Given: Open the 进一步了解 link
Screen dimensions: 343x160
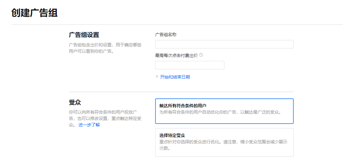Looking at the screenshot, I should tap(89, 125).
